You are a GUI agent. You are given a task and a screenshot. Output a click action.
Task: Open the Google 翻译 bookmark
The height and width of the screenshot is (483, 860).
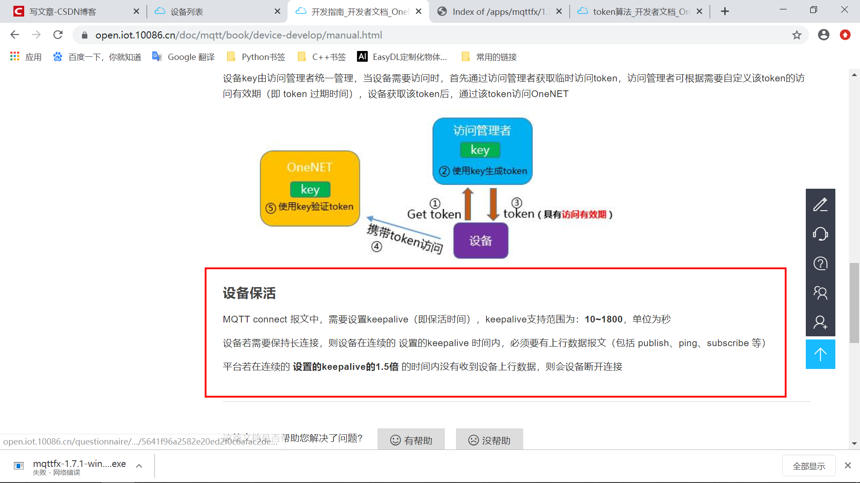pyautogui.click(x=184, y=57)
